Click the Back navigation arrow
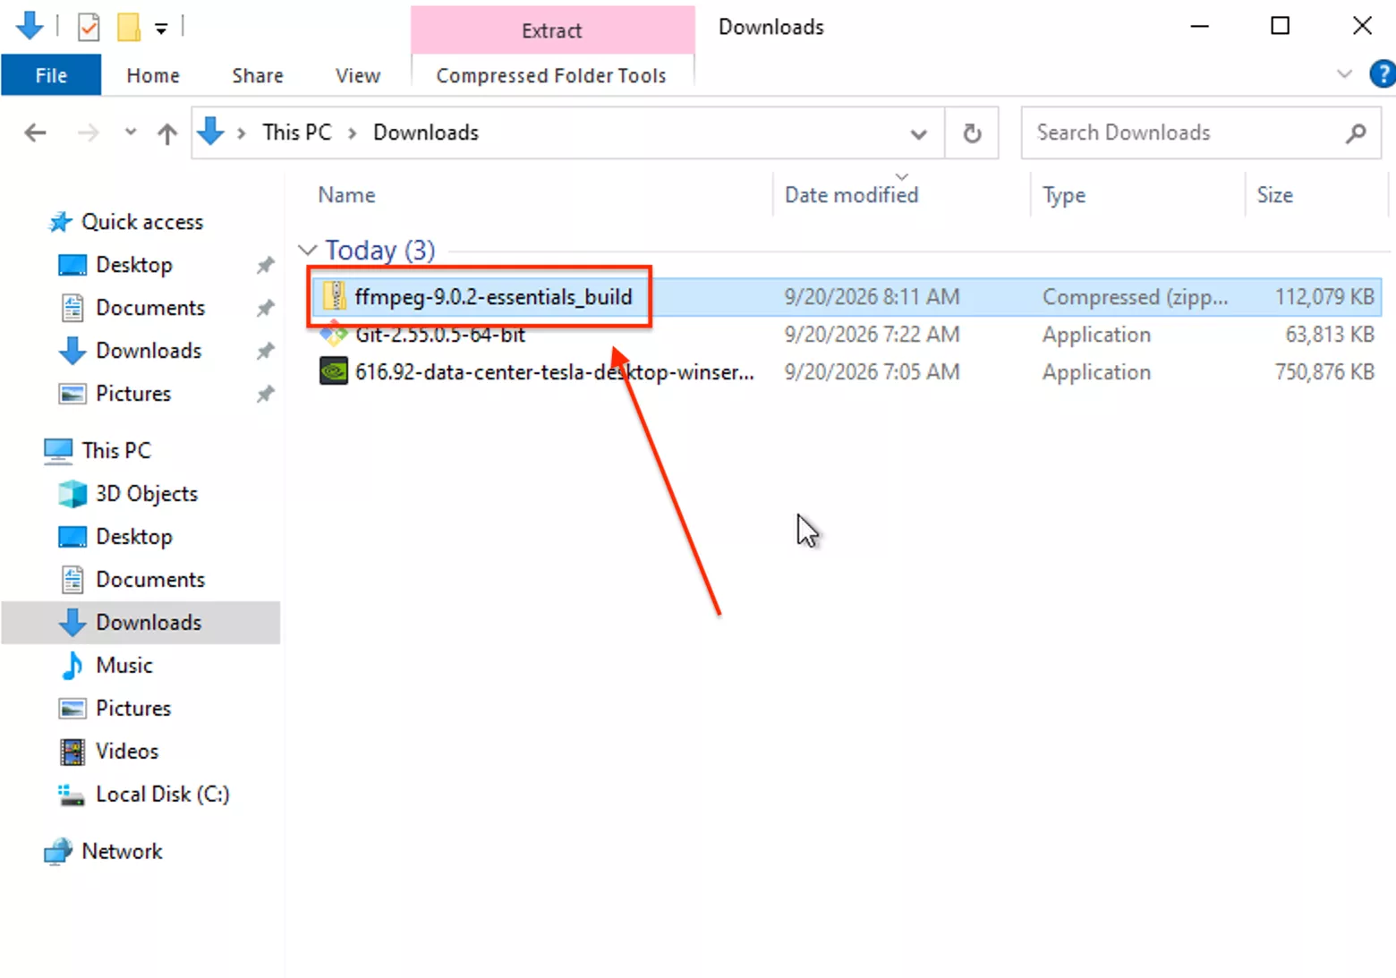 (35, 133)
